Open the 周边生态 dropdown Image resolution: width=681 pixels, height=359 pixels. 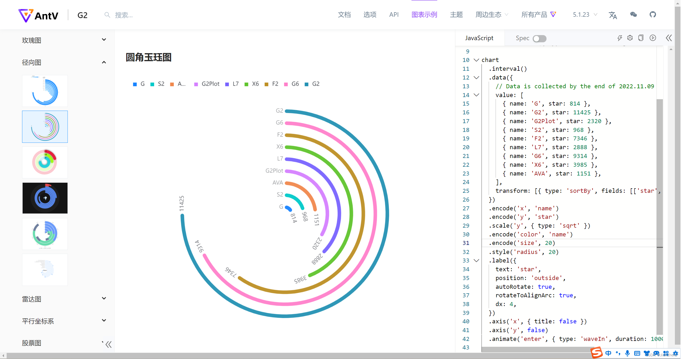pyautogui.click(x=492, y=15)
